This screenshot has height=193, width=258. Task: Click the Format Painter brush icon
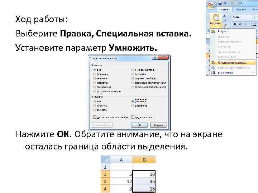[225, 26]
